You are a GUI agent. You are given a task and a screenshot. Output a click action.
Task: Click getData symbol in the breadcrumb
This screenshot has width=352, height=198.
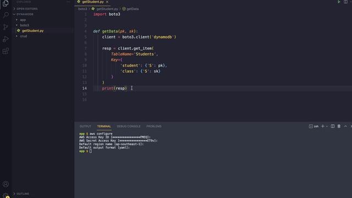pyautogui.click(x=133, y=9)
